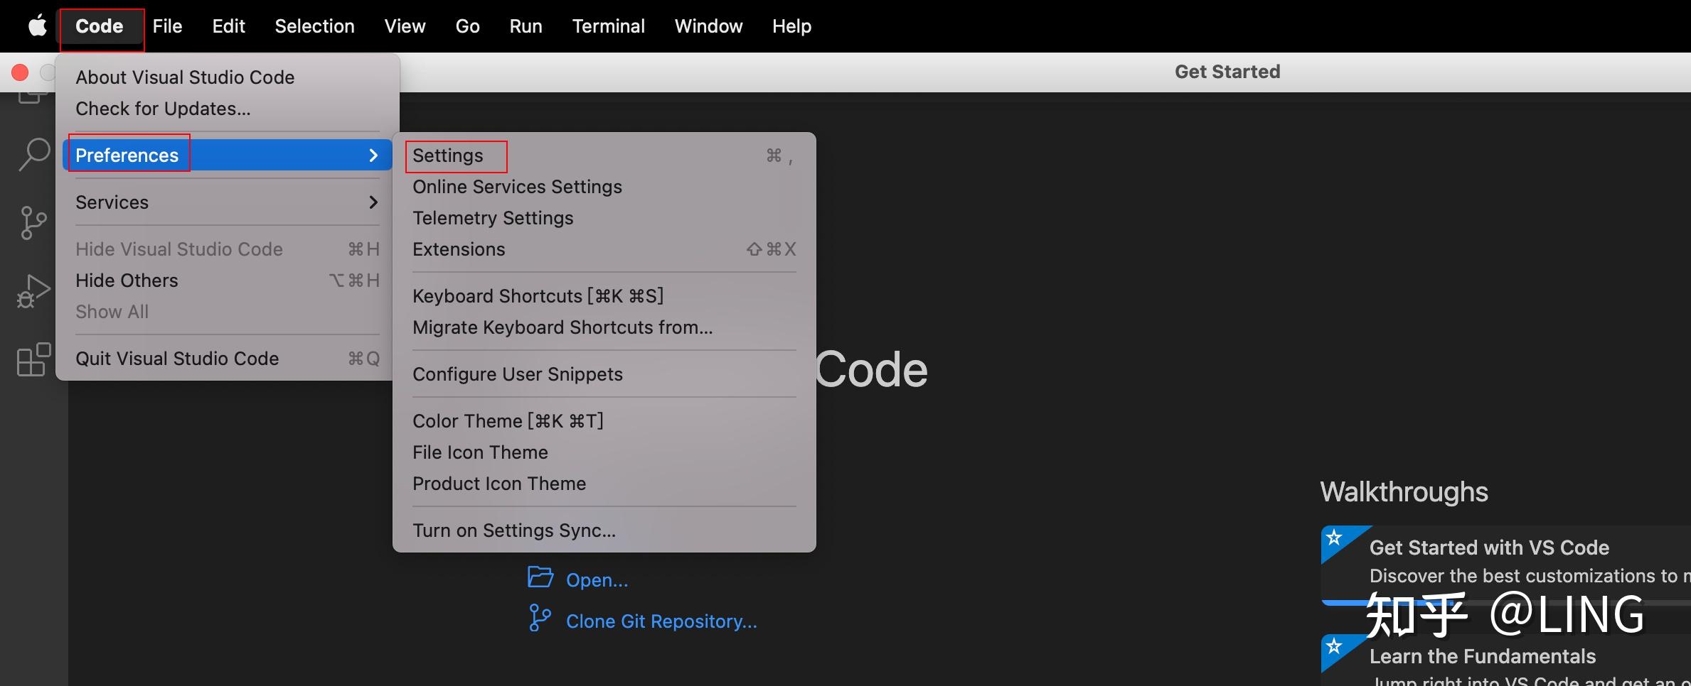Image resolution: width=1691 pixels, height=686 pixels.
Task: Open Keyboard Shortcuts entry
Action: pyautogui.click(x=604, y=296)
